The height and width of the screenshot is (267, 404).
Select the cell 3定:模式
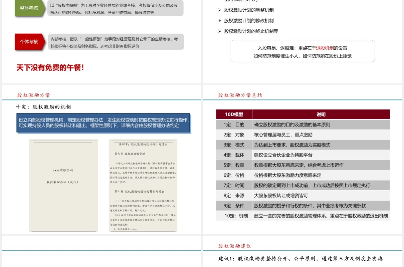pos(234,145)
